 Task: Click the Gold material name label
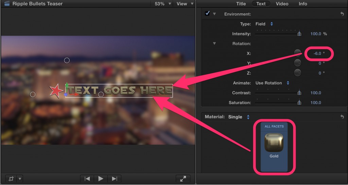click(274, 156)
